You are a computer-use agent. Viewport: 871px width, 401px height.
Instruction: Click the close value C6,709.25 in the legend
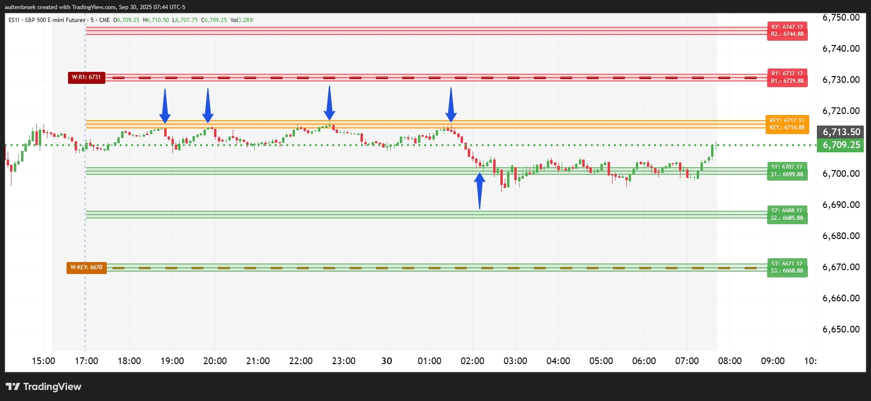tap(214, 20)
